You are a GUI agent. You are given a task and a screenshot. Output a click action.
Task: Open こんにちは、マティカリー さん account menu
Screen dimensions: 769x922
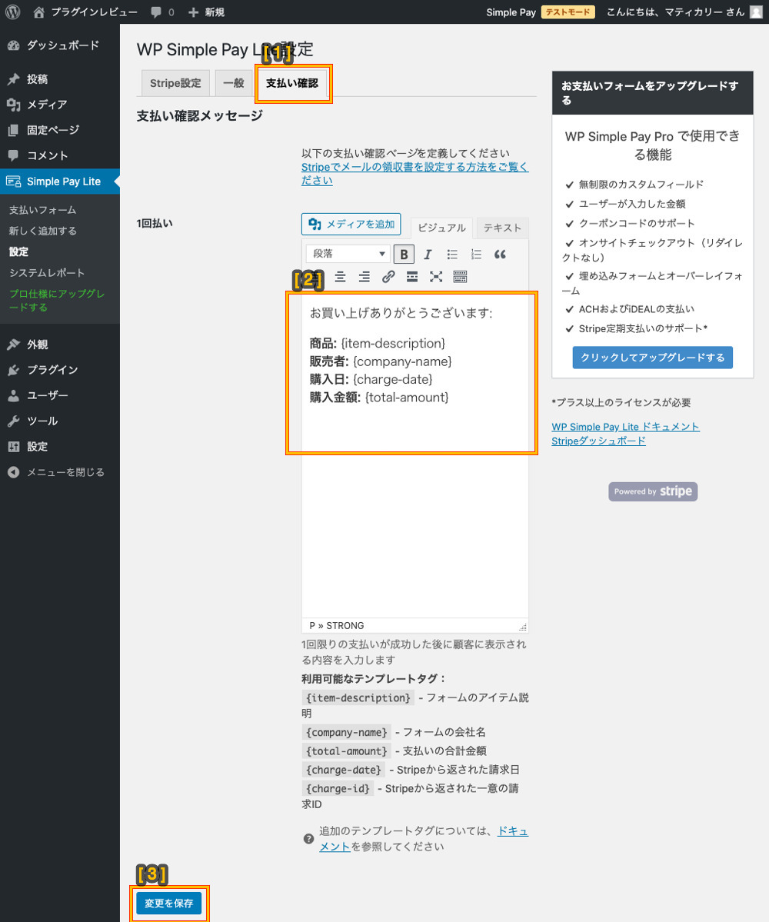(684, 12)
